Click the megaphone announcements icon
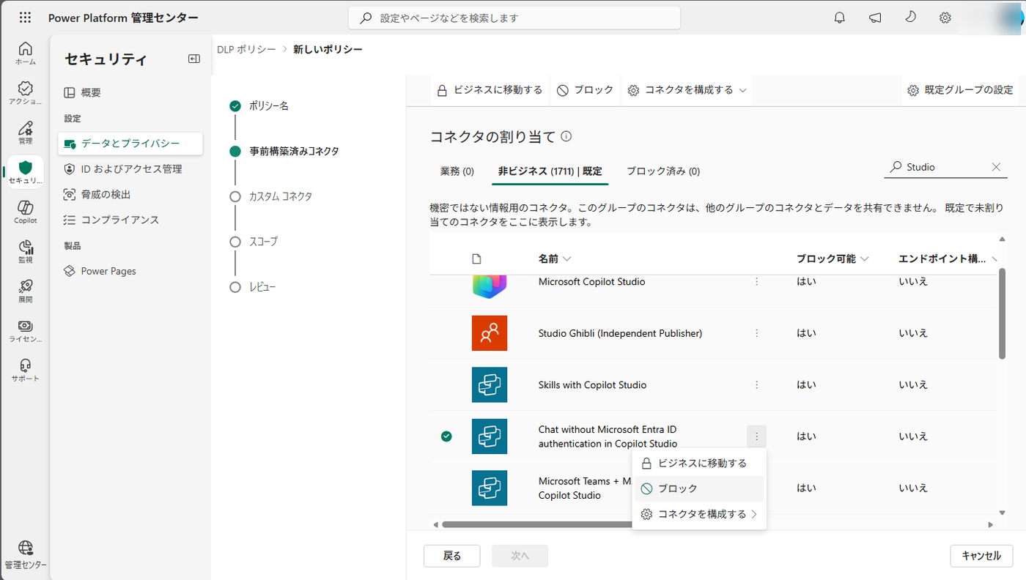This screenshot has height=580, width=1026. [875, 18]
